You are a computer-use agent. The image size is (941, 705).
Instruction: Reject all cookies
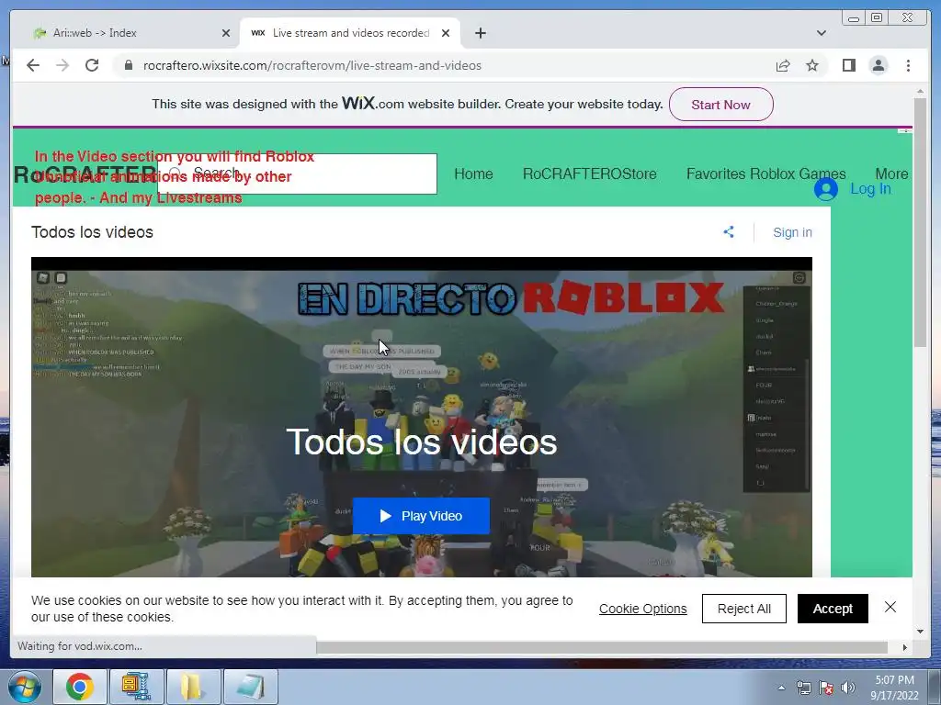click(744, 609)
